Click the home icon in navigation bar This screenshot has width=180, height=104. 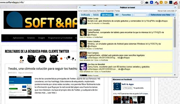(7, 38)
